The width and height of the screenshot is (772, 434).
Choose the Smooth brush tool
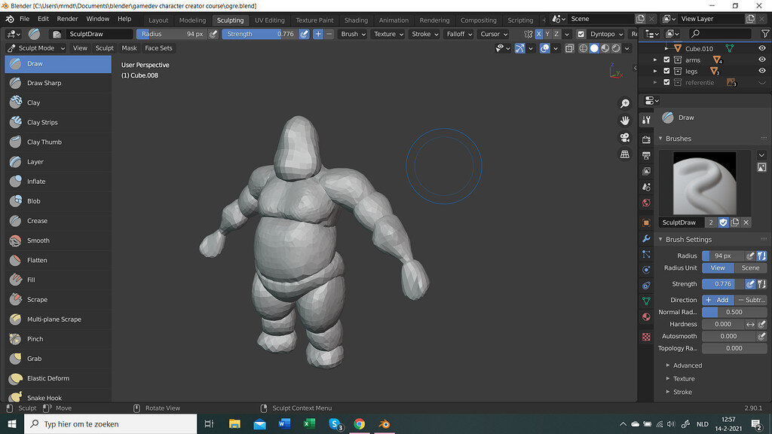(x=38, y=240)
